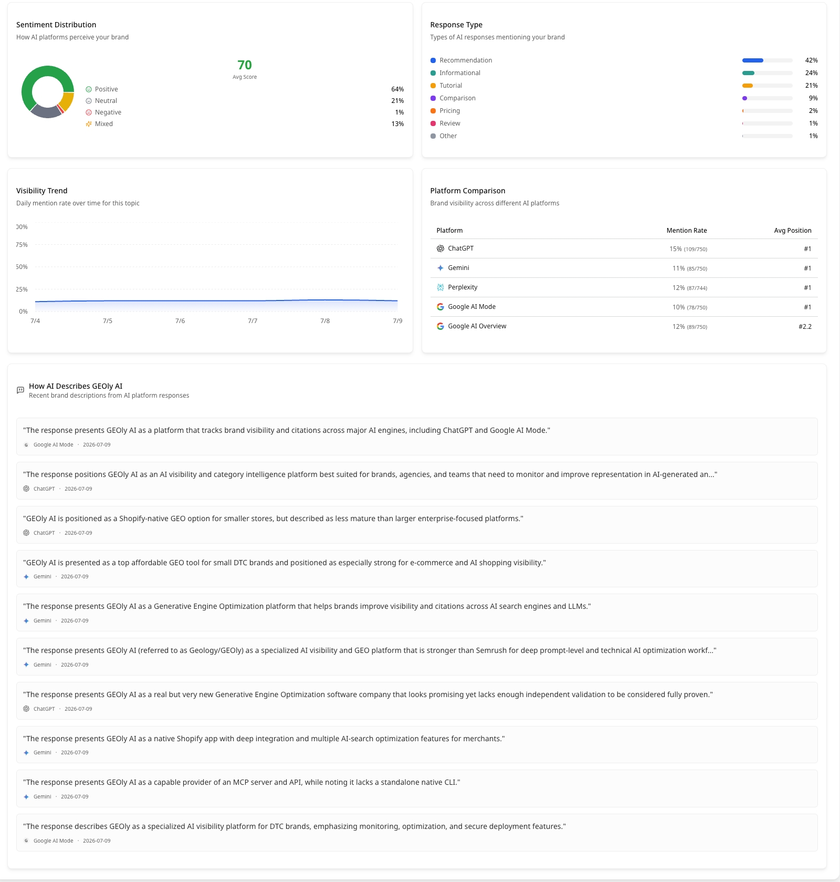Select the Perplexity row in Platform Comparison
This screenshot has width=840, height=882.
pyautogui.click(x=624, y=287)
